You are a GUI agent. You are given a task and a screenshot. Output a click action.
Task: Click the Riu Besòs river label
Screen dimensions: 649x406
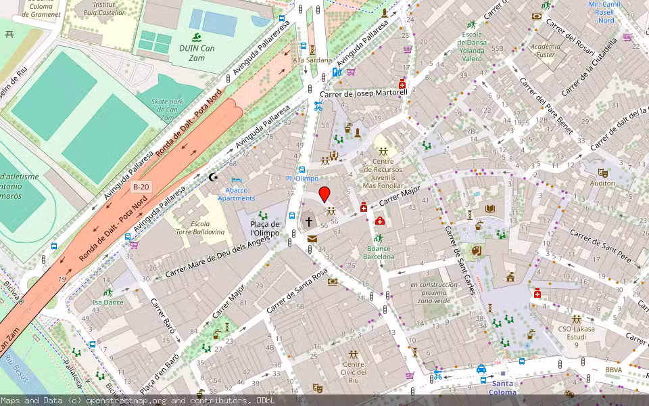16,367
